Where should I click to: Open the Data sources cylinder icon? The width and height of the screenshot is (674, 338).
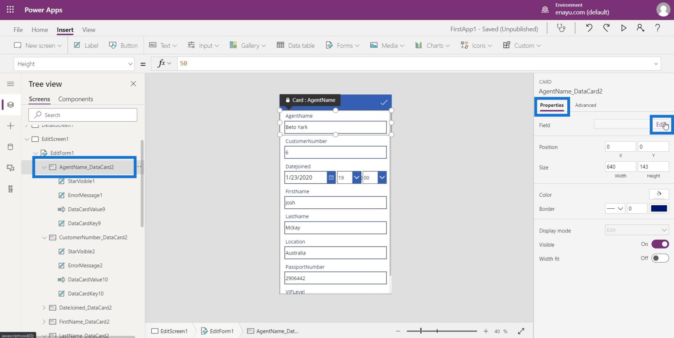tap(10, 147)
